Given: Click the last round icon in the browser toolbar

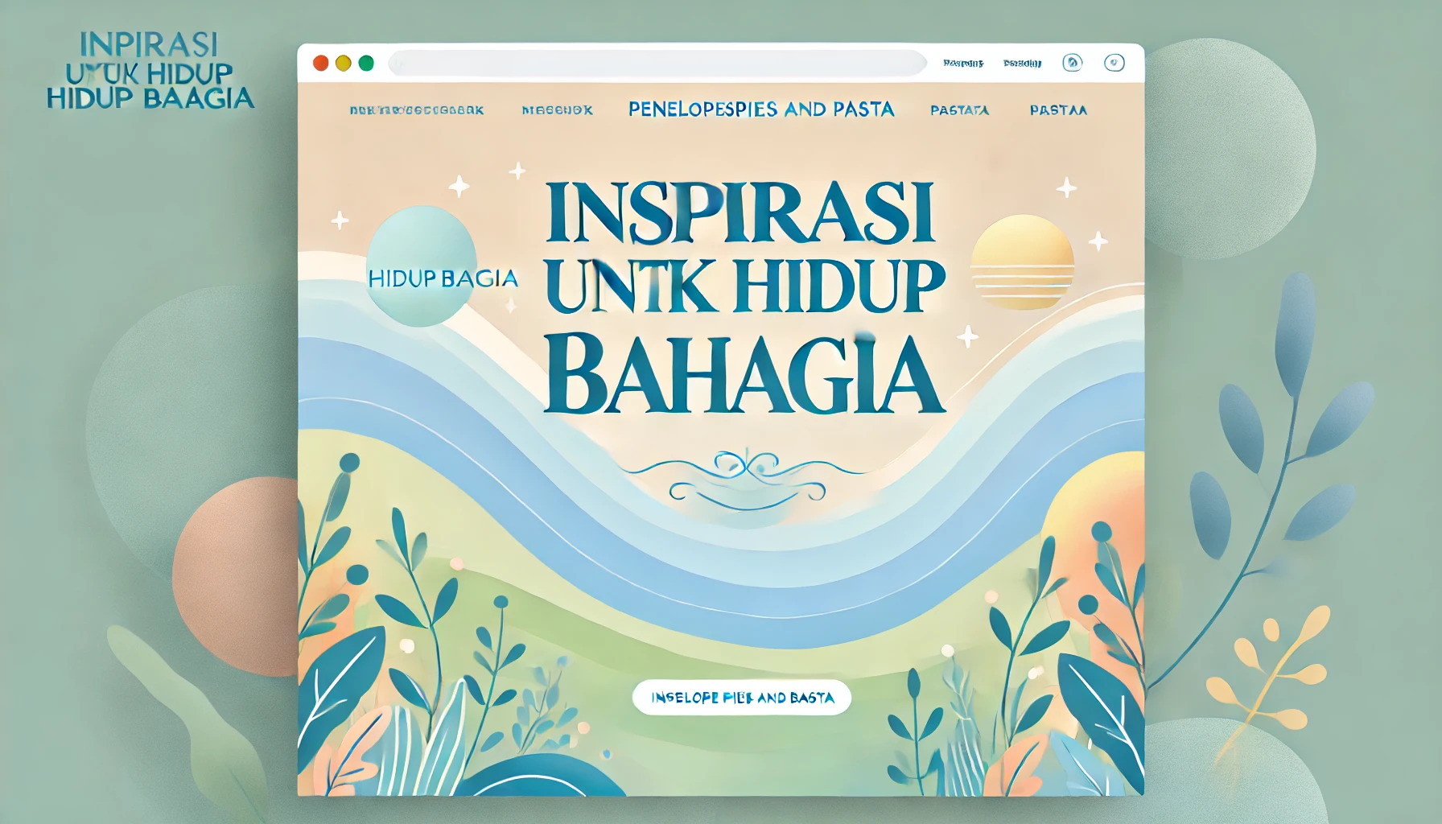Looking at the screenshot, I should [x=1114, y=63].
